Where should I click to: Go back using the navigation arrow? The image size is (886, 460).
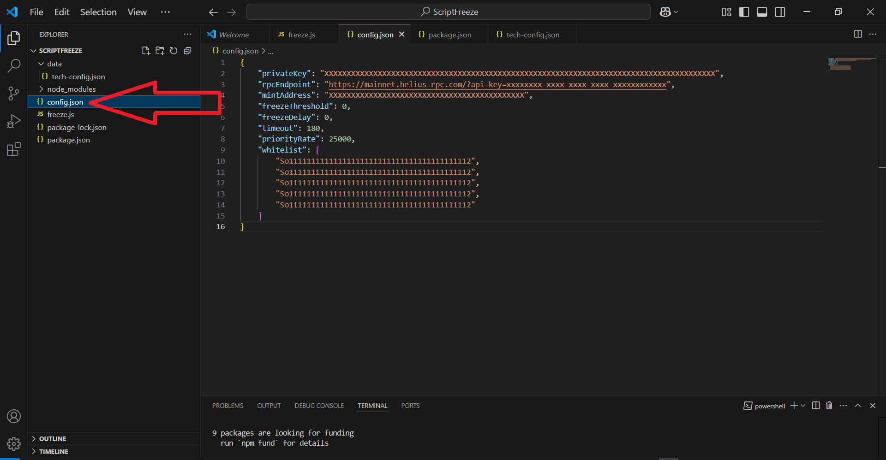point(213,12)
